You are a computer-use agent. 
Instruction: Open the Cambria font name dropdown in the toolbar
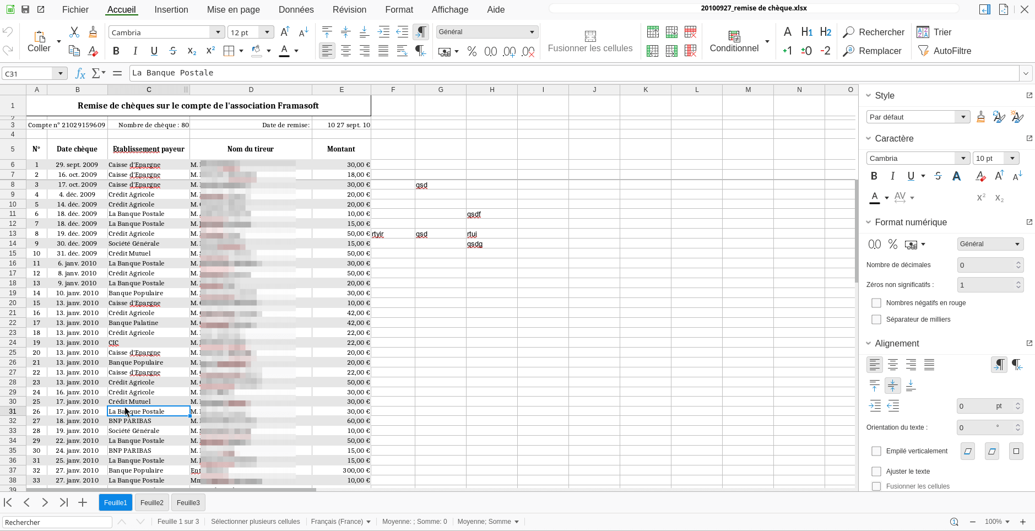(x=218, y=32)
